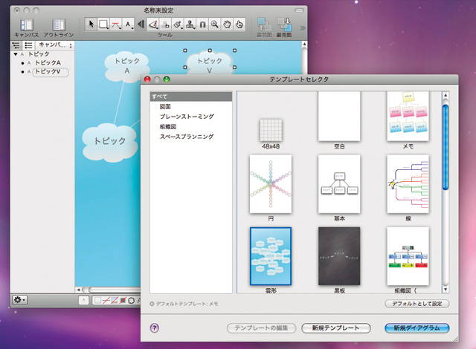
Task: Click the fill style swatch in the style tray
Action: coord(97,300)
